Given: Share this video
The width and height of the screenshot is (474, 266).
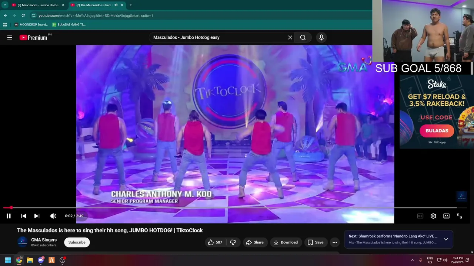Looking at the screenshot, I should coord(255,242).
